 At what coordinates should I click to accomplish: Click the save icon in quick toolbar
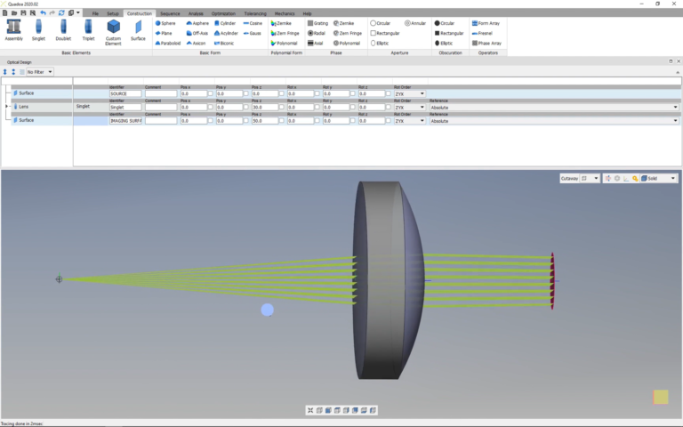pyautogui.click(x=23, y=12)
